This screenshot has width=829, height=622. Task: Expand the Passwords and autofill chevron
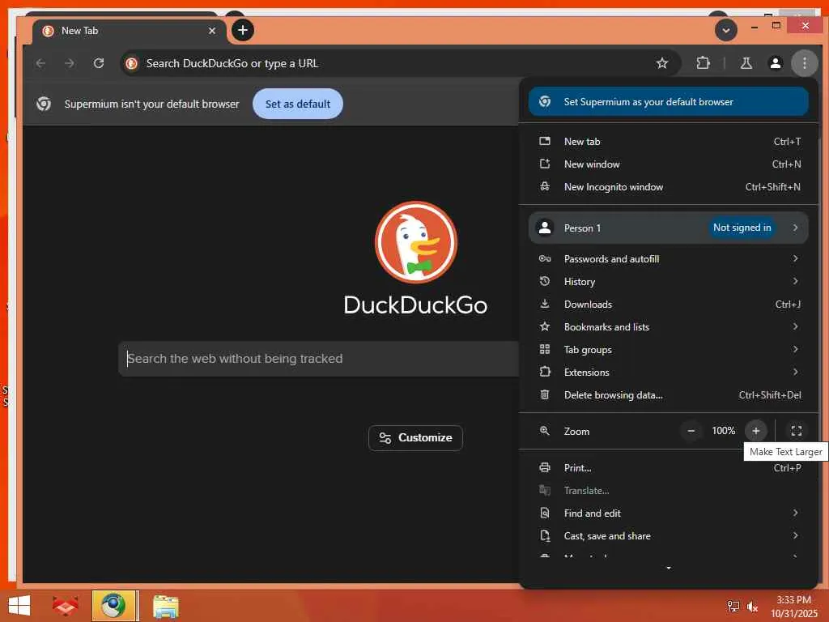tap(795, 258)
